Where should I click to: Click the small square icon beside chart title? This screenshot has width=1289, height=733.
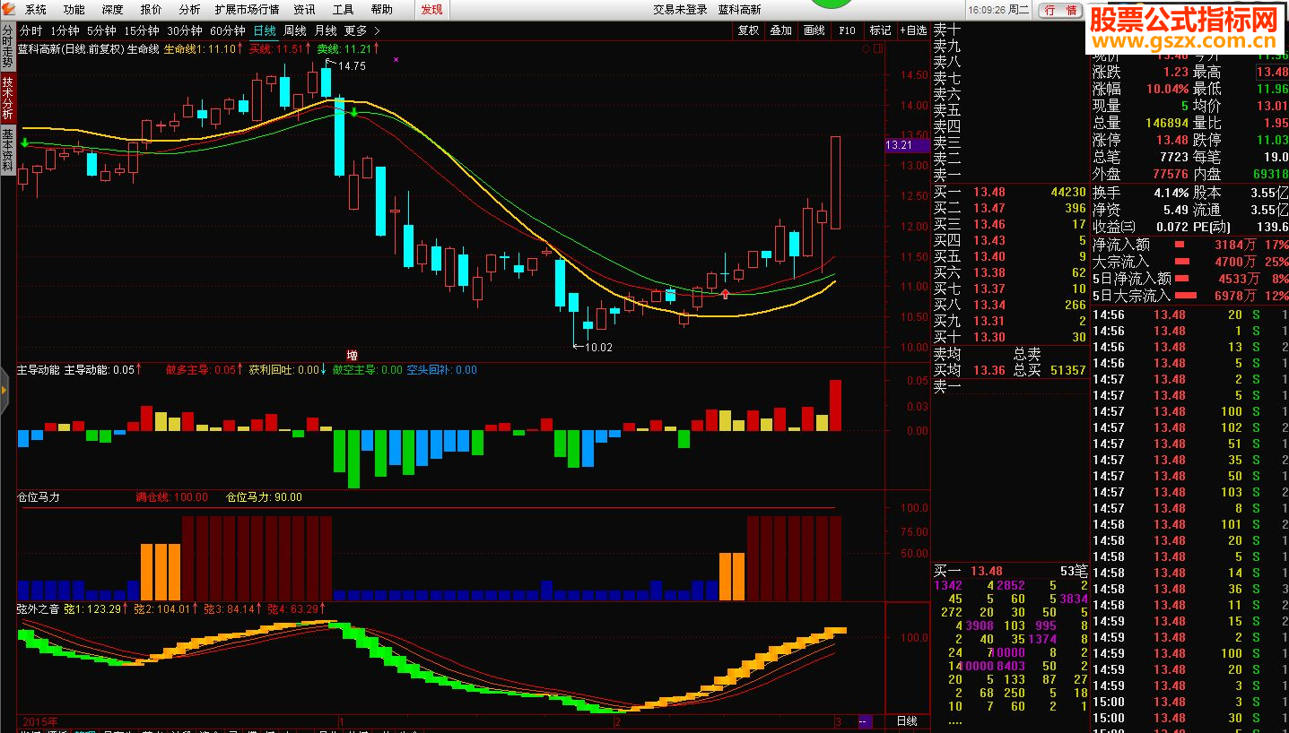click(877, 49)
